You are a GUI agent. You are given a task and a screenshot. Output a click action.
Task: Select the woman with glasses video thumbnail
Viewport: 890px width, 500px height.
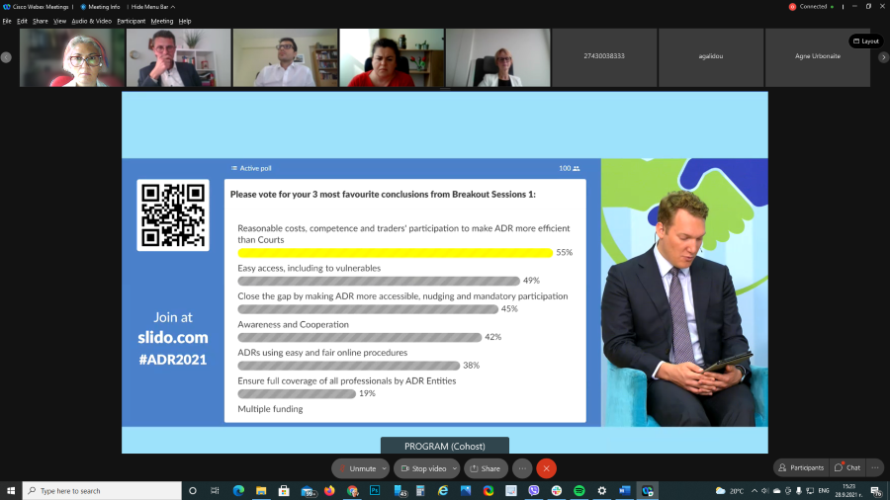pos(72,58)
